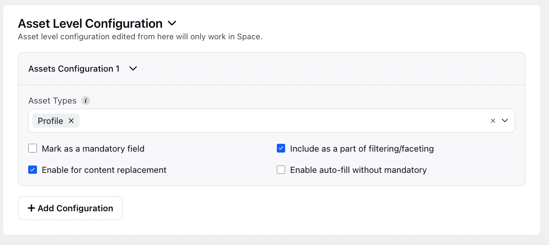Collapse Asset Level Configuration using its chevron
Image resolution: width=549 pixels, height=245 pixels.
coord(172,24)
